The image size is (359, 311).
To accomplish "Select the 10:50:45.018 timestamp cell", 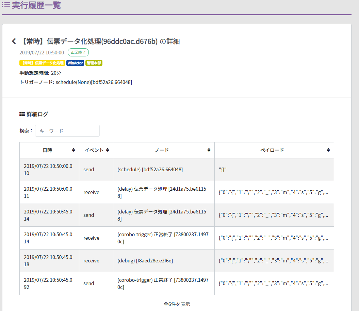I will point(49,261).
